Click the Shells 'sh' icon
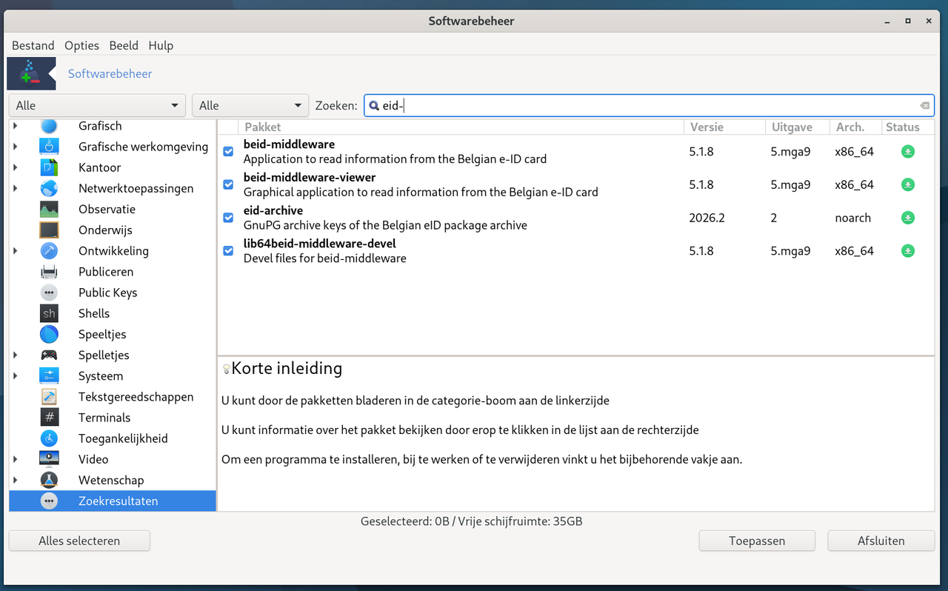This screenshot has height=591, width=948. coord(49,313)
